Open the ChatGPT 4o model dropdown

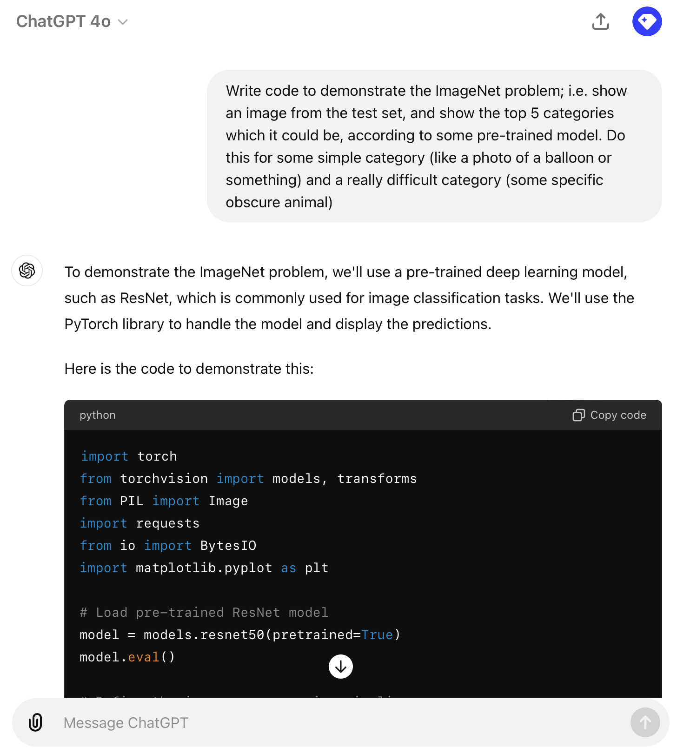(x=72, y=21)
